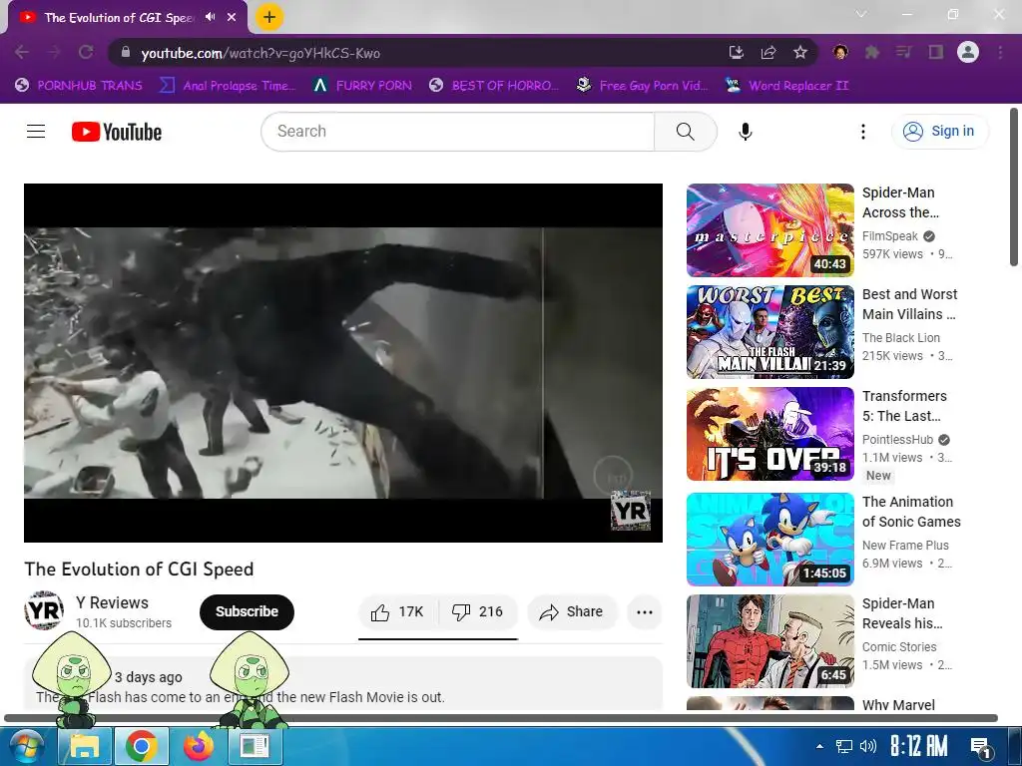Open YouTube guide hamburger menu

36,132
